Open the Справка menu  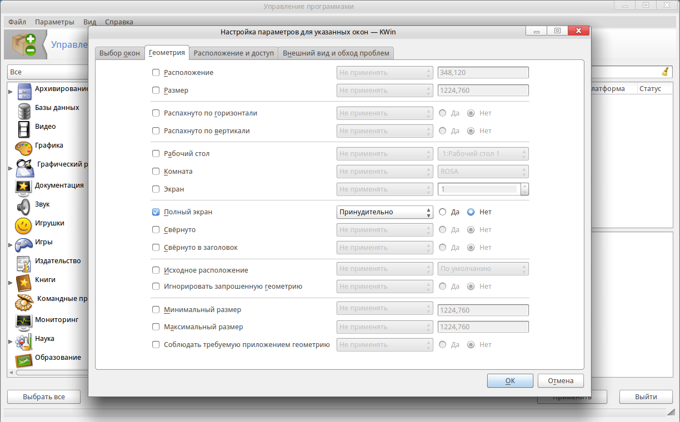119,22
